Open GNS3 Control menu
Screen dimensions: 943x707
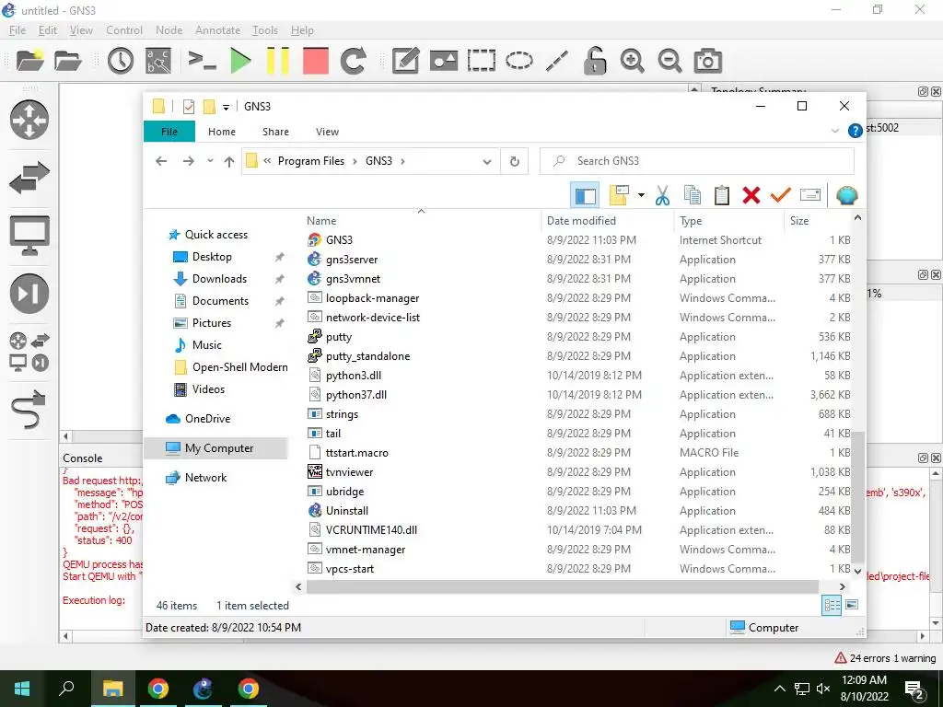point(124,30)
